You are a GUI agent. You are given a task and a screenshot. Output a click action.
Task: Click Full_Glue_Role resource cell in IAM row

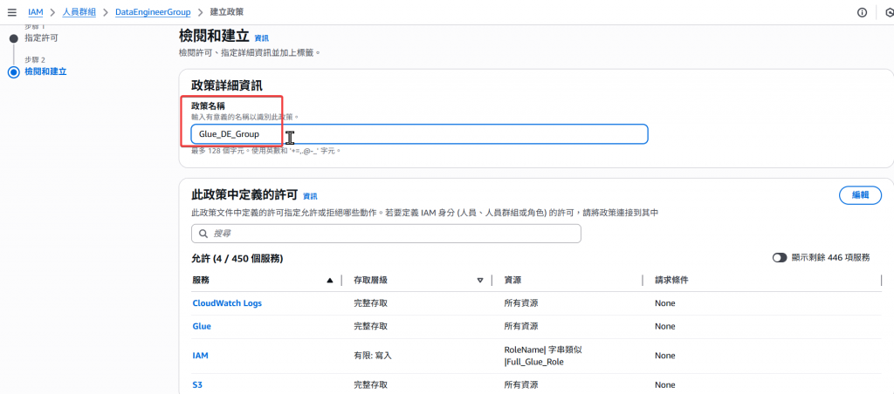543,356
